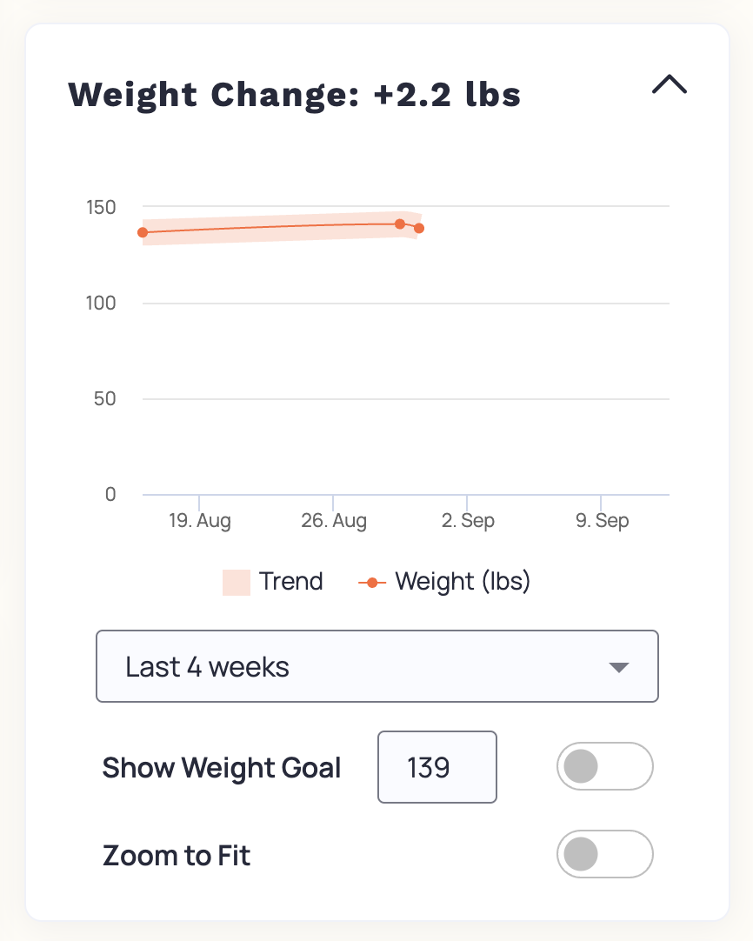Click the first orange weight data point
753x941 pixels.
tap(142, 232)
